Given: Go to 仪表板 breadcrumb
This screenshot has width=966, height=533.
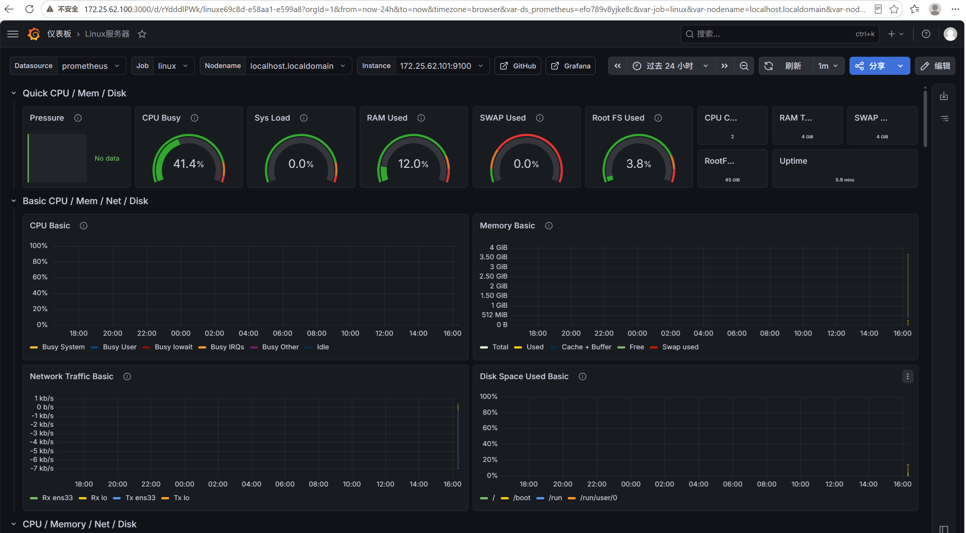Looking at the screenshot, I should (x=59, y=34).
